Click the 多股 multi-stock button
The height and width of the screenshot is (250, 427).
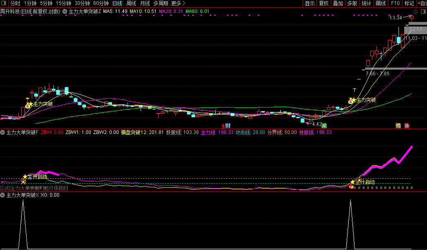(352, 3)
